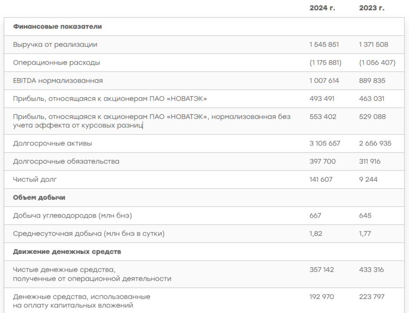The height and width of the screenshot is (313, 409).
Task: Click capital expenditures value 192 970
Action: point(322,297)
